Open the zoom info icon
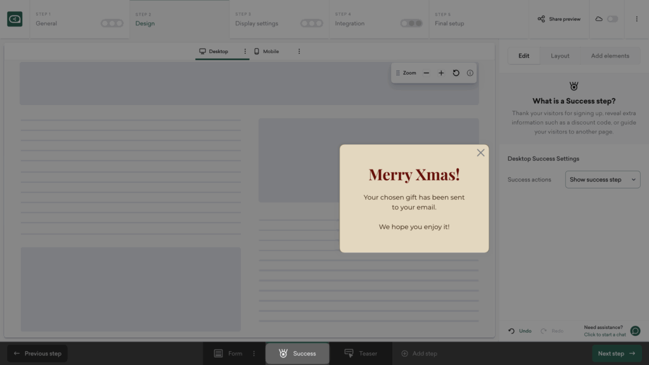This screenshot has width=649, height=365. [470, 73]
